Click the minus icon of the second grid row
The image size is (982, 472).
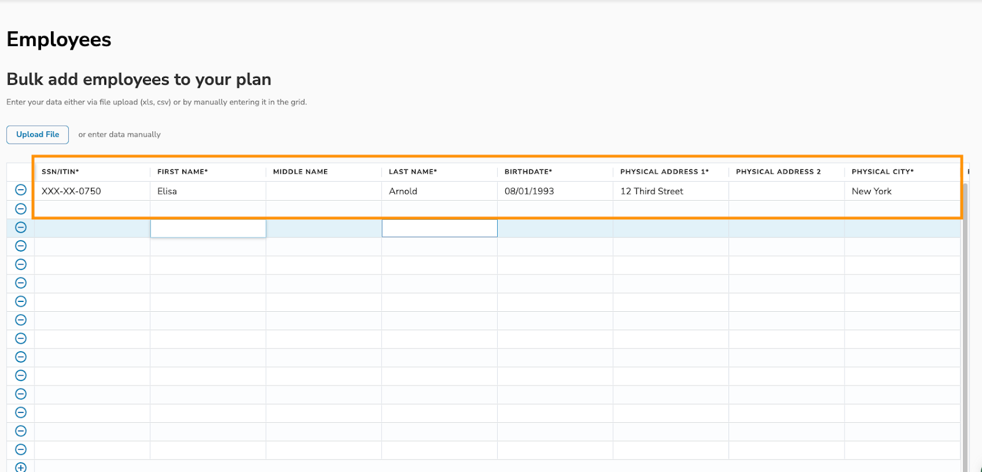click(x=20, y=209)
